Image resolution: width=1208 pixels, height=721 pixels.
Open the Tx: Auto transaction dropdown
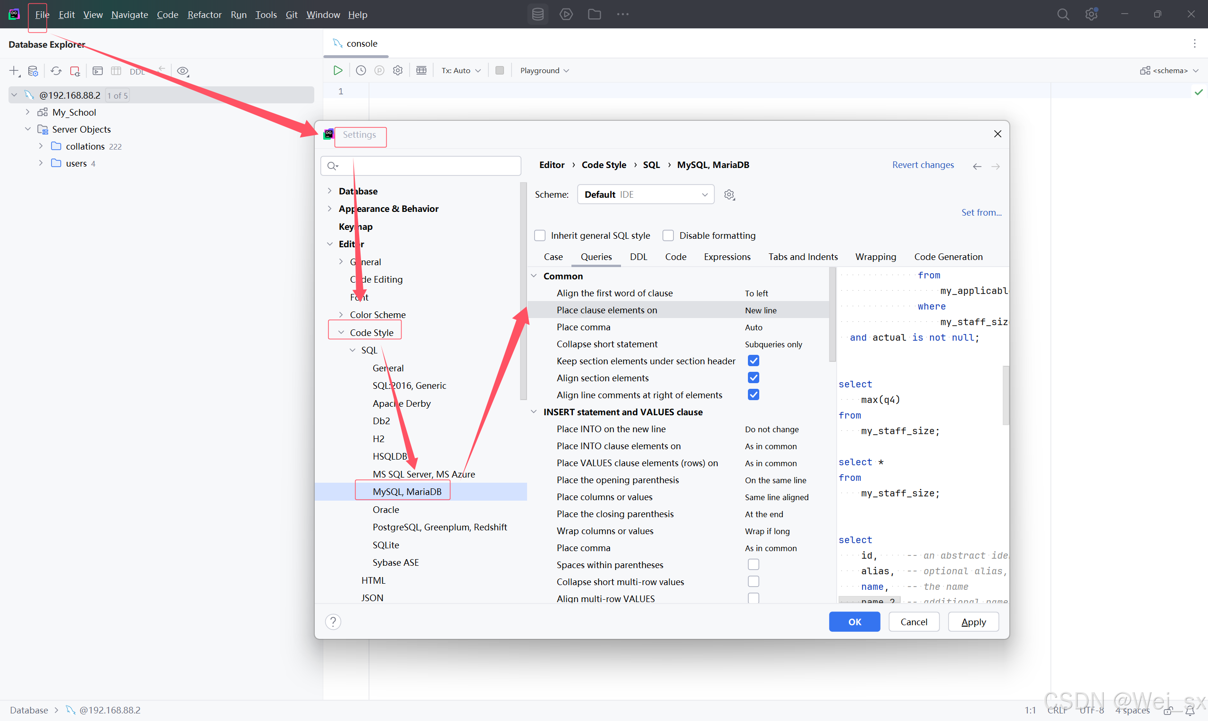click(460, 70)
